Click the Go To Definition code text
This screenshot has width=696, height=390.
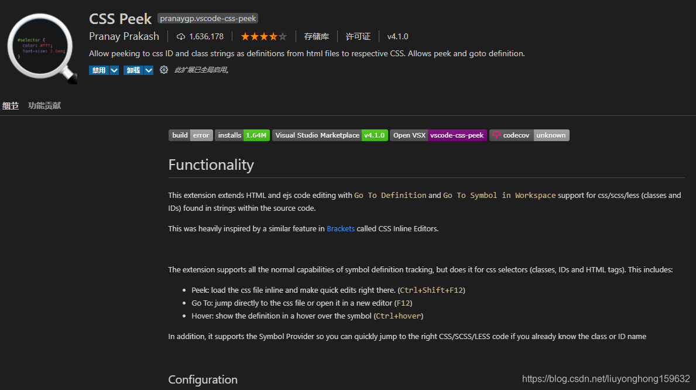[390, 196]
